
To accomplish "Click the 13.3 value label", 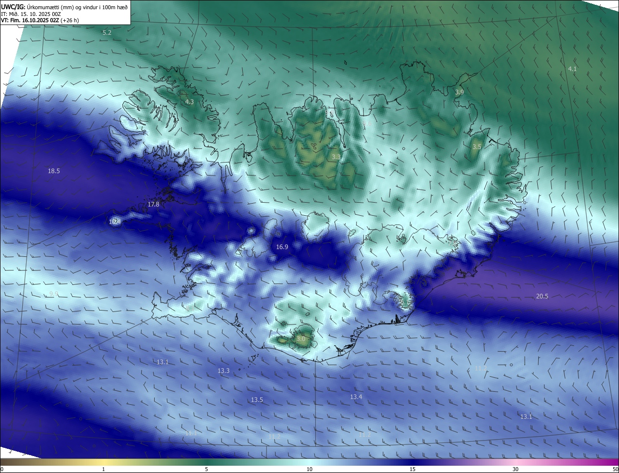I will [223, 371].
